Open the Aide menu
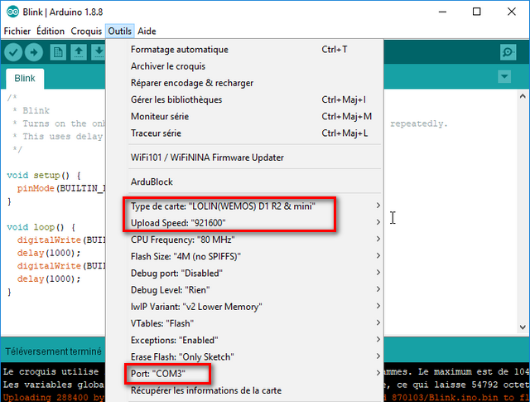The image size is (530, 402). click(147, 31)
